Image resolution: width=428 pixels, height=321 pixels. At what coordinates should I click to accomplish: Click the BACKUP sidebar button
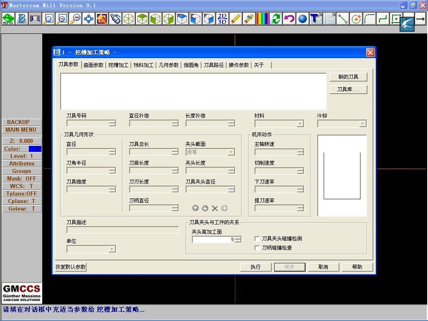[x=22, y=122]
